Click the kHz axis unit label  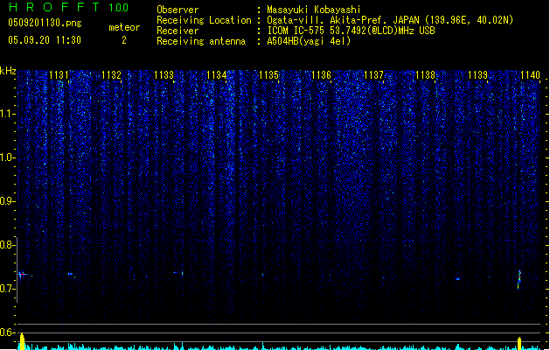click(8, 71)
